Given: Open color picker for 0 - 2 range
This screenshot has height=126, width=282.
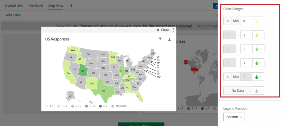Looking at the screenshot, I should [x=258, y=35].
